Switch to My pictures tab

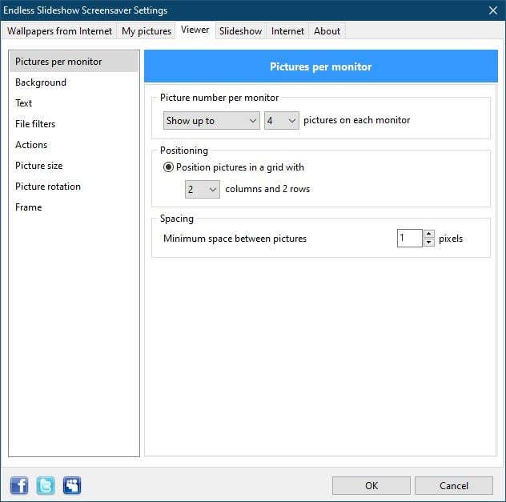(x=147, y=31)
